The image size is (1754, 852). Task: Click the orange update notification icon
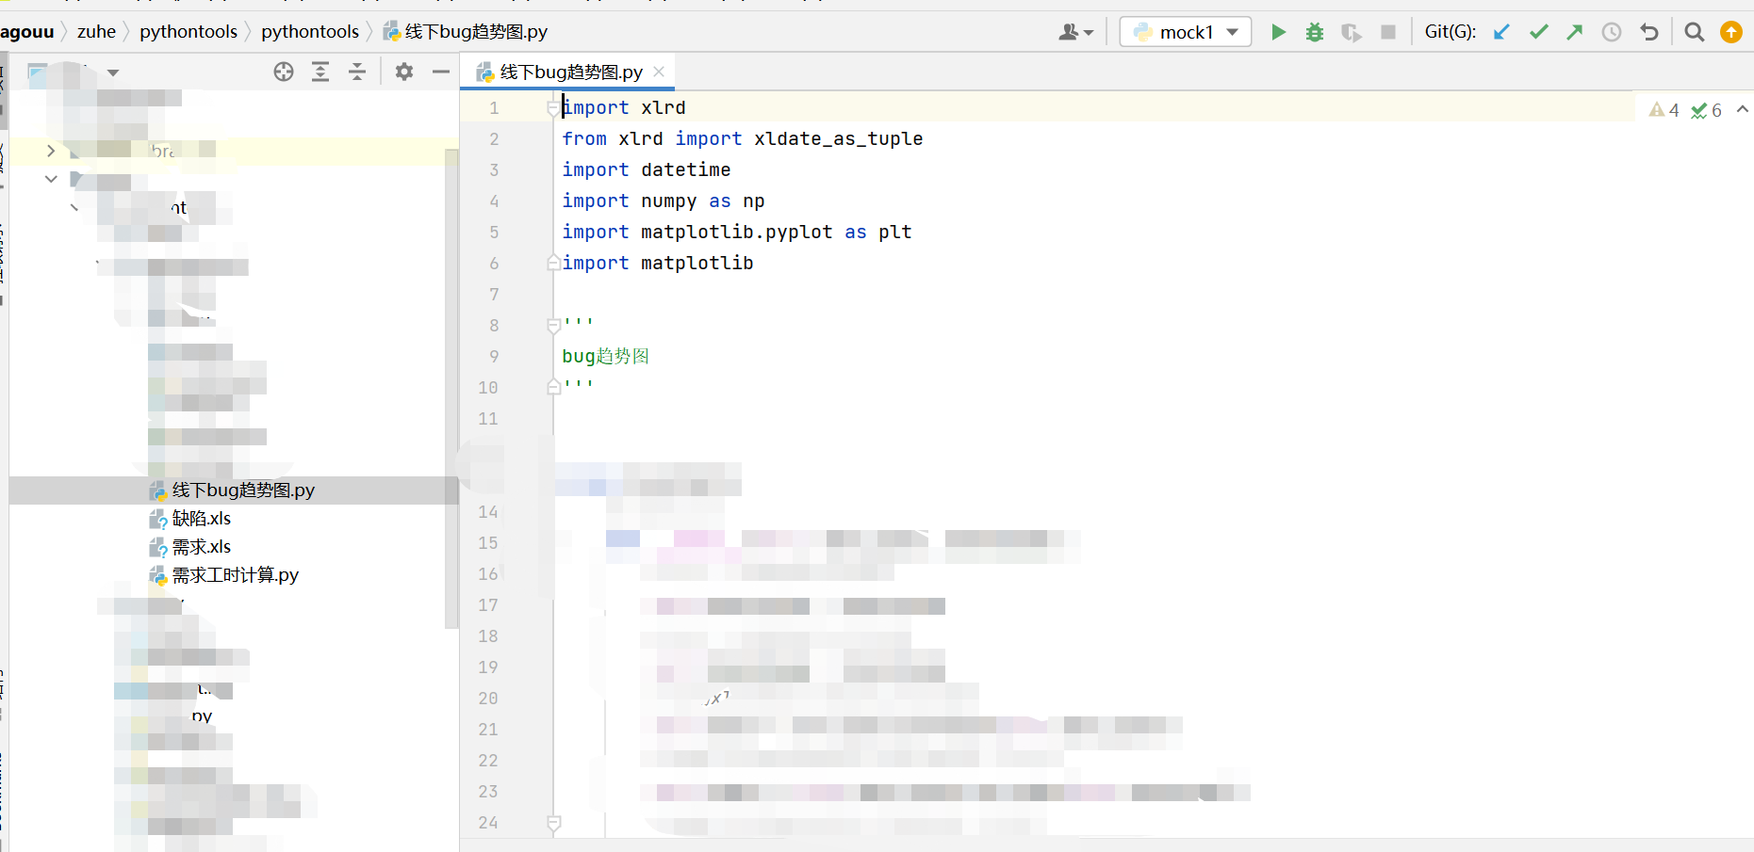[x=1731, y=32]
